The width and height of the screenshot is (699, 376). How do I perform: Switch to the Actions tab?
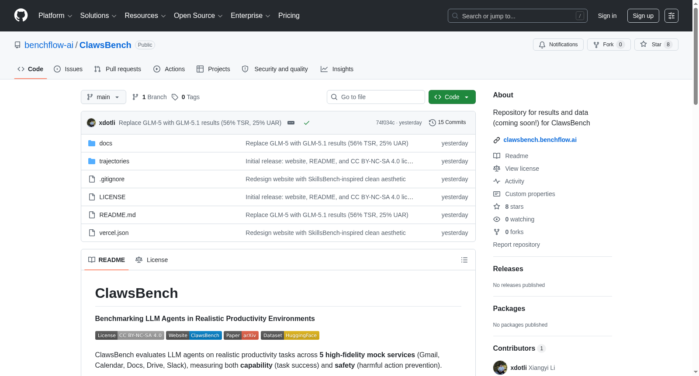[x=169, y=69]
